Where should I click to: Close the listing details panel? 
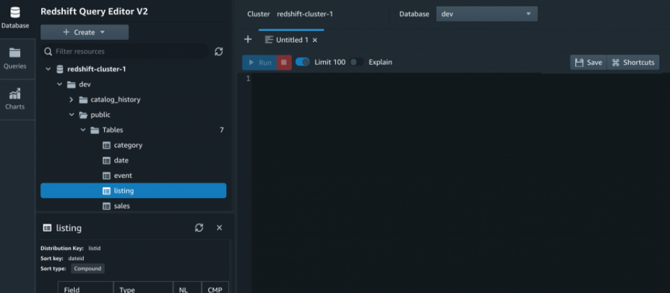click(219, 227)
